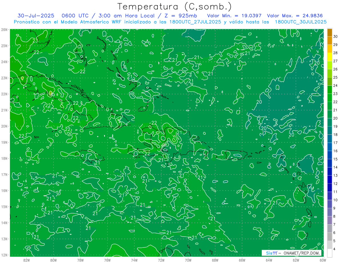The width and height of the screenshot is (343, 264).
Task: Click the 14N latitude axis label
Action: pyautogui.click(x=5, y=223)
